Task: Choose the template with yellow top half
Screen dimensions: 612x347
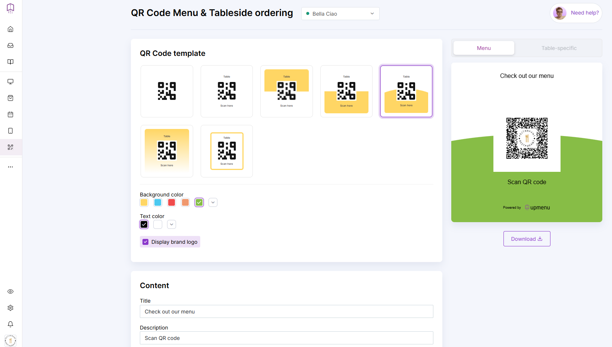Action: click(x=286, y=91)
